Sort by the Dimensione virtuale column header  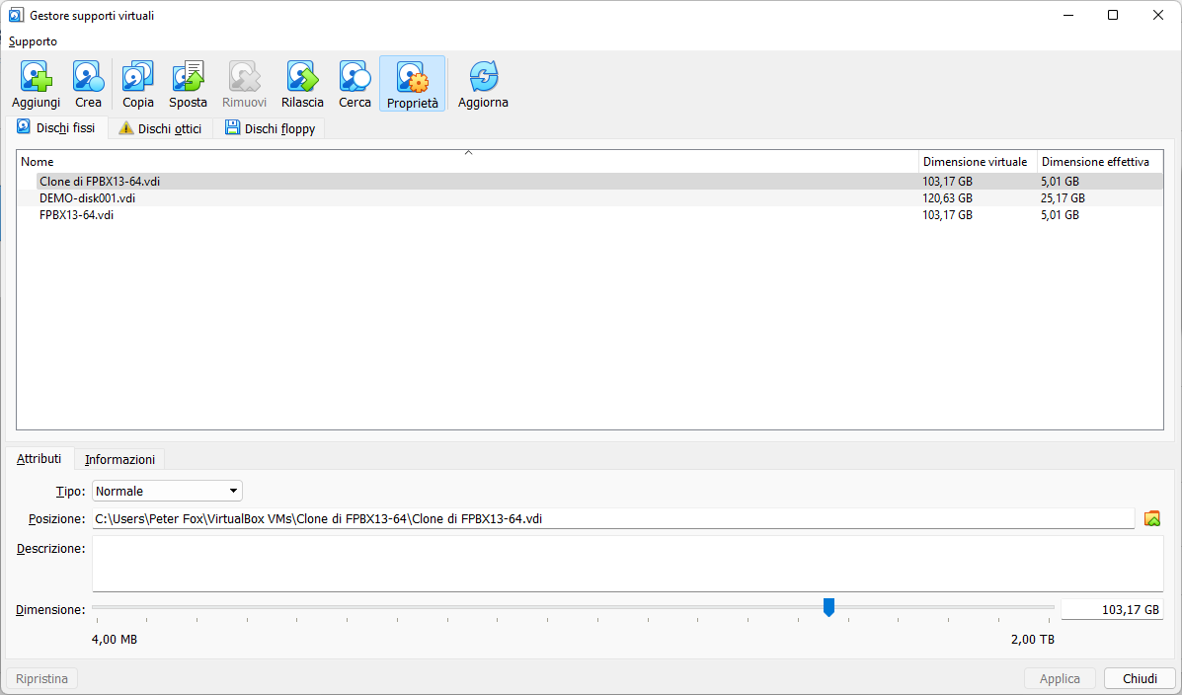(x=978, y=161)
